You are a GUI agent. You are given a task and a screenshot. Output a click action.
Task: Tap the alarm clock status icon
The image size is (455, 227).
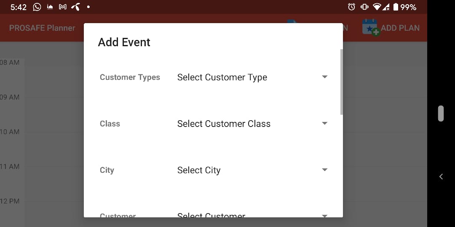tap(351, 7)
